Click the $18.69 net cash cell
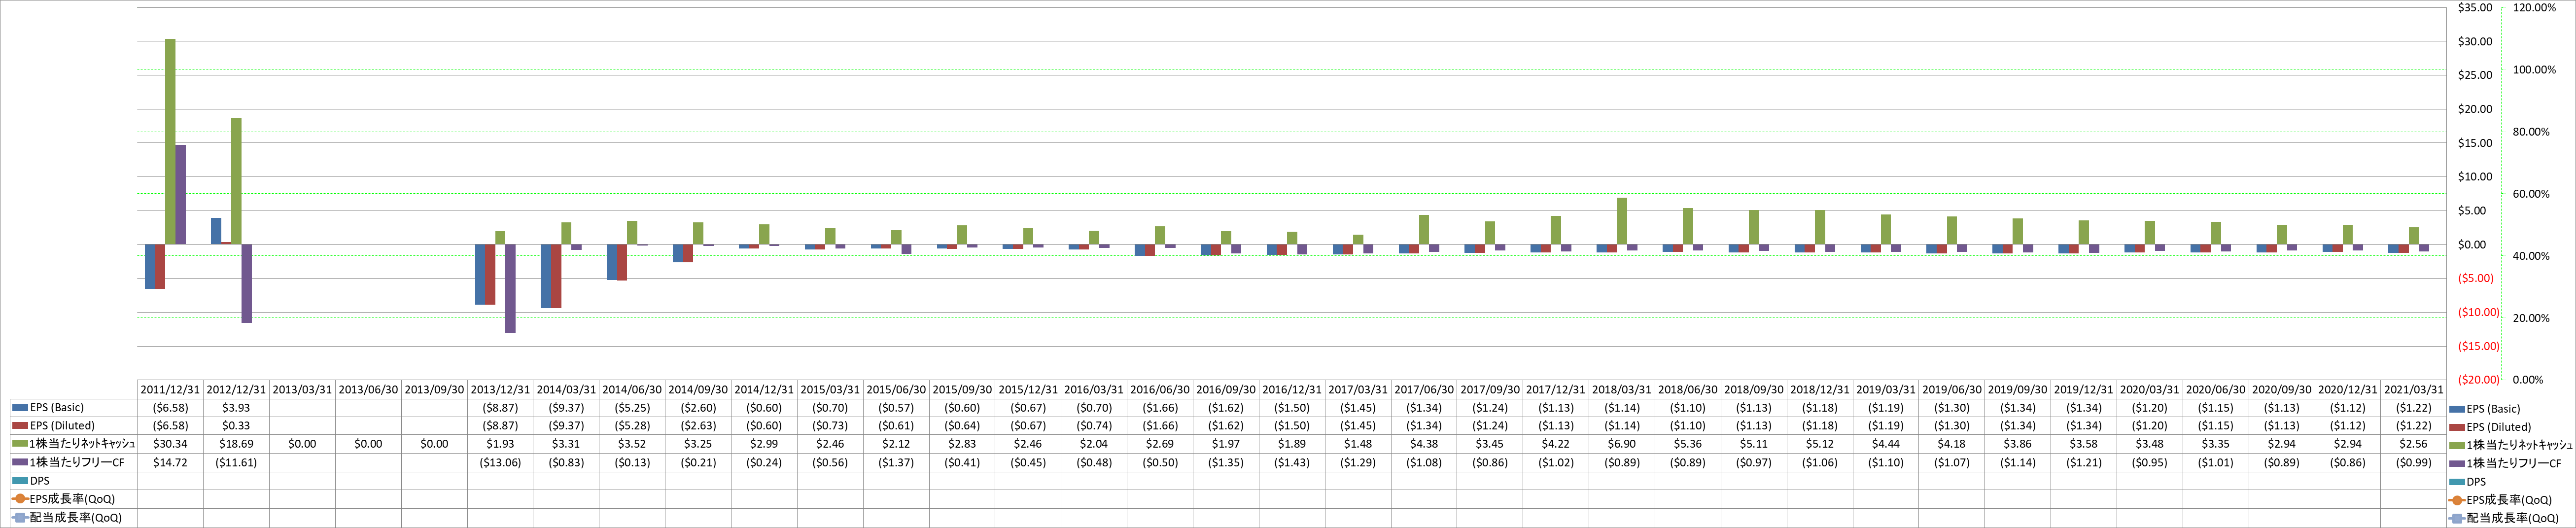This screenshot has height=528, width=2576. click(236, 444)
